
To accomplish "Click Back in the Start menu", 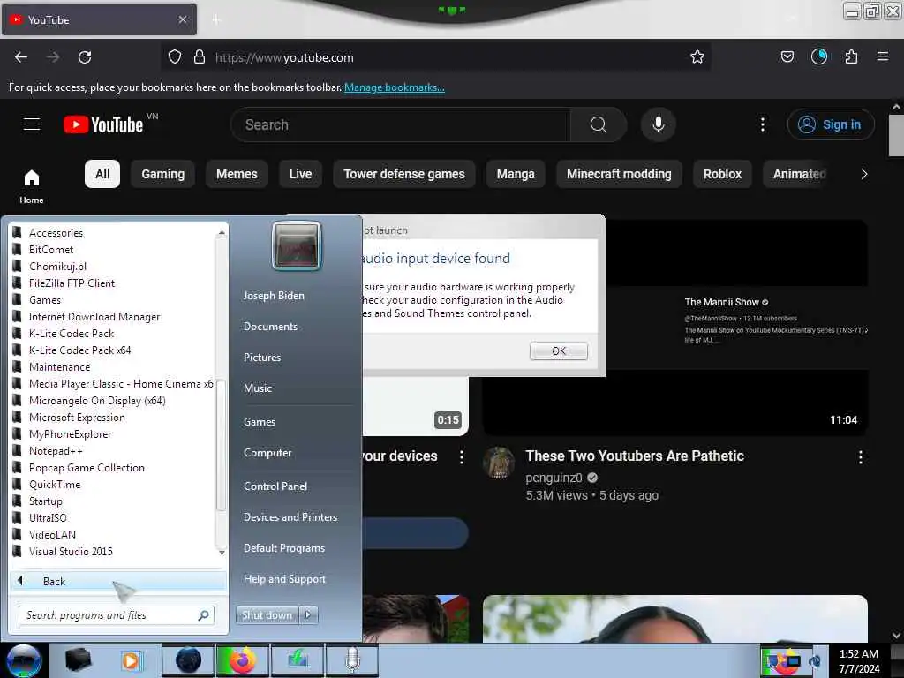I will tap(118, 581).
